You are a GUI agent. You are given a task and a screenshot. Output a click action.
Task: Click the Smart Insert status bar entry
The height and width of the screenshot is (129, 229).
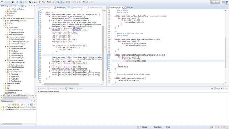[x=157, y=127]
